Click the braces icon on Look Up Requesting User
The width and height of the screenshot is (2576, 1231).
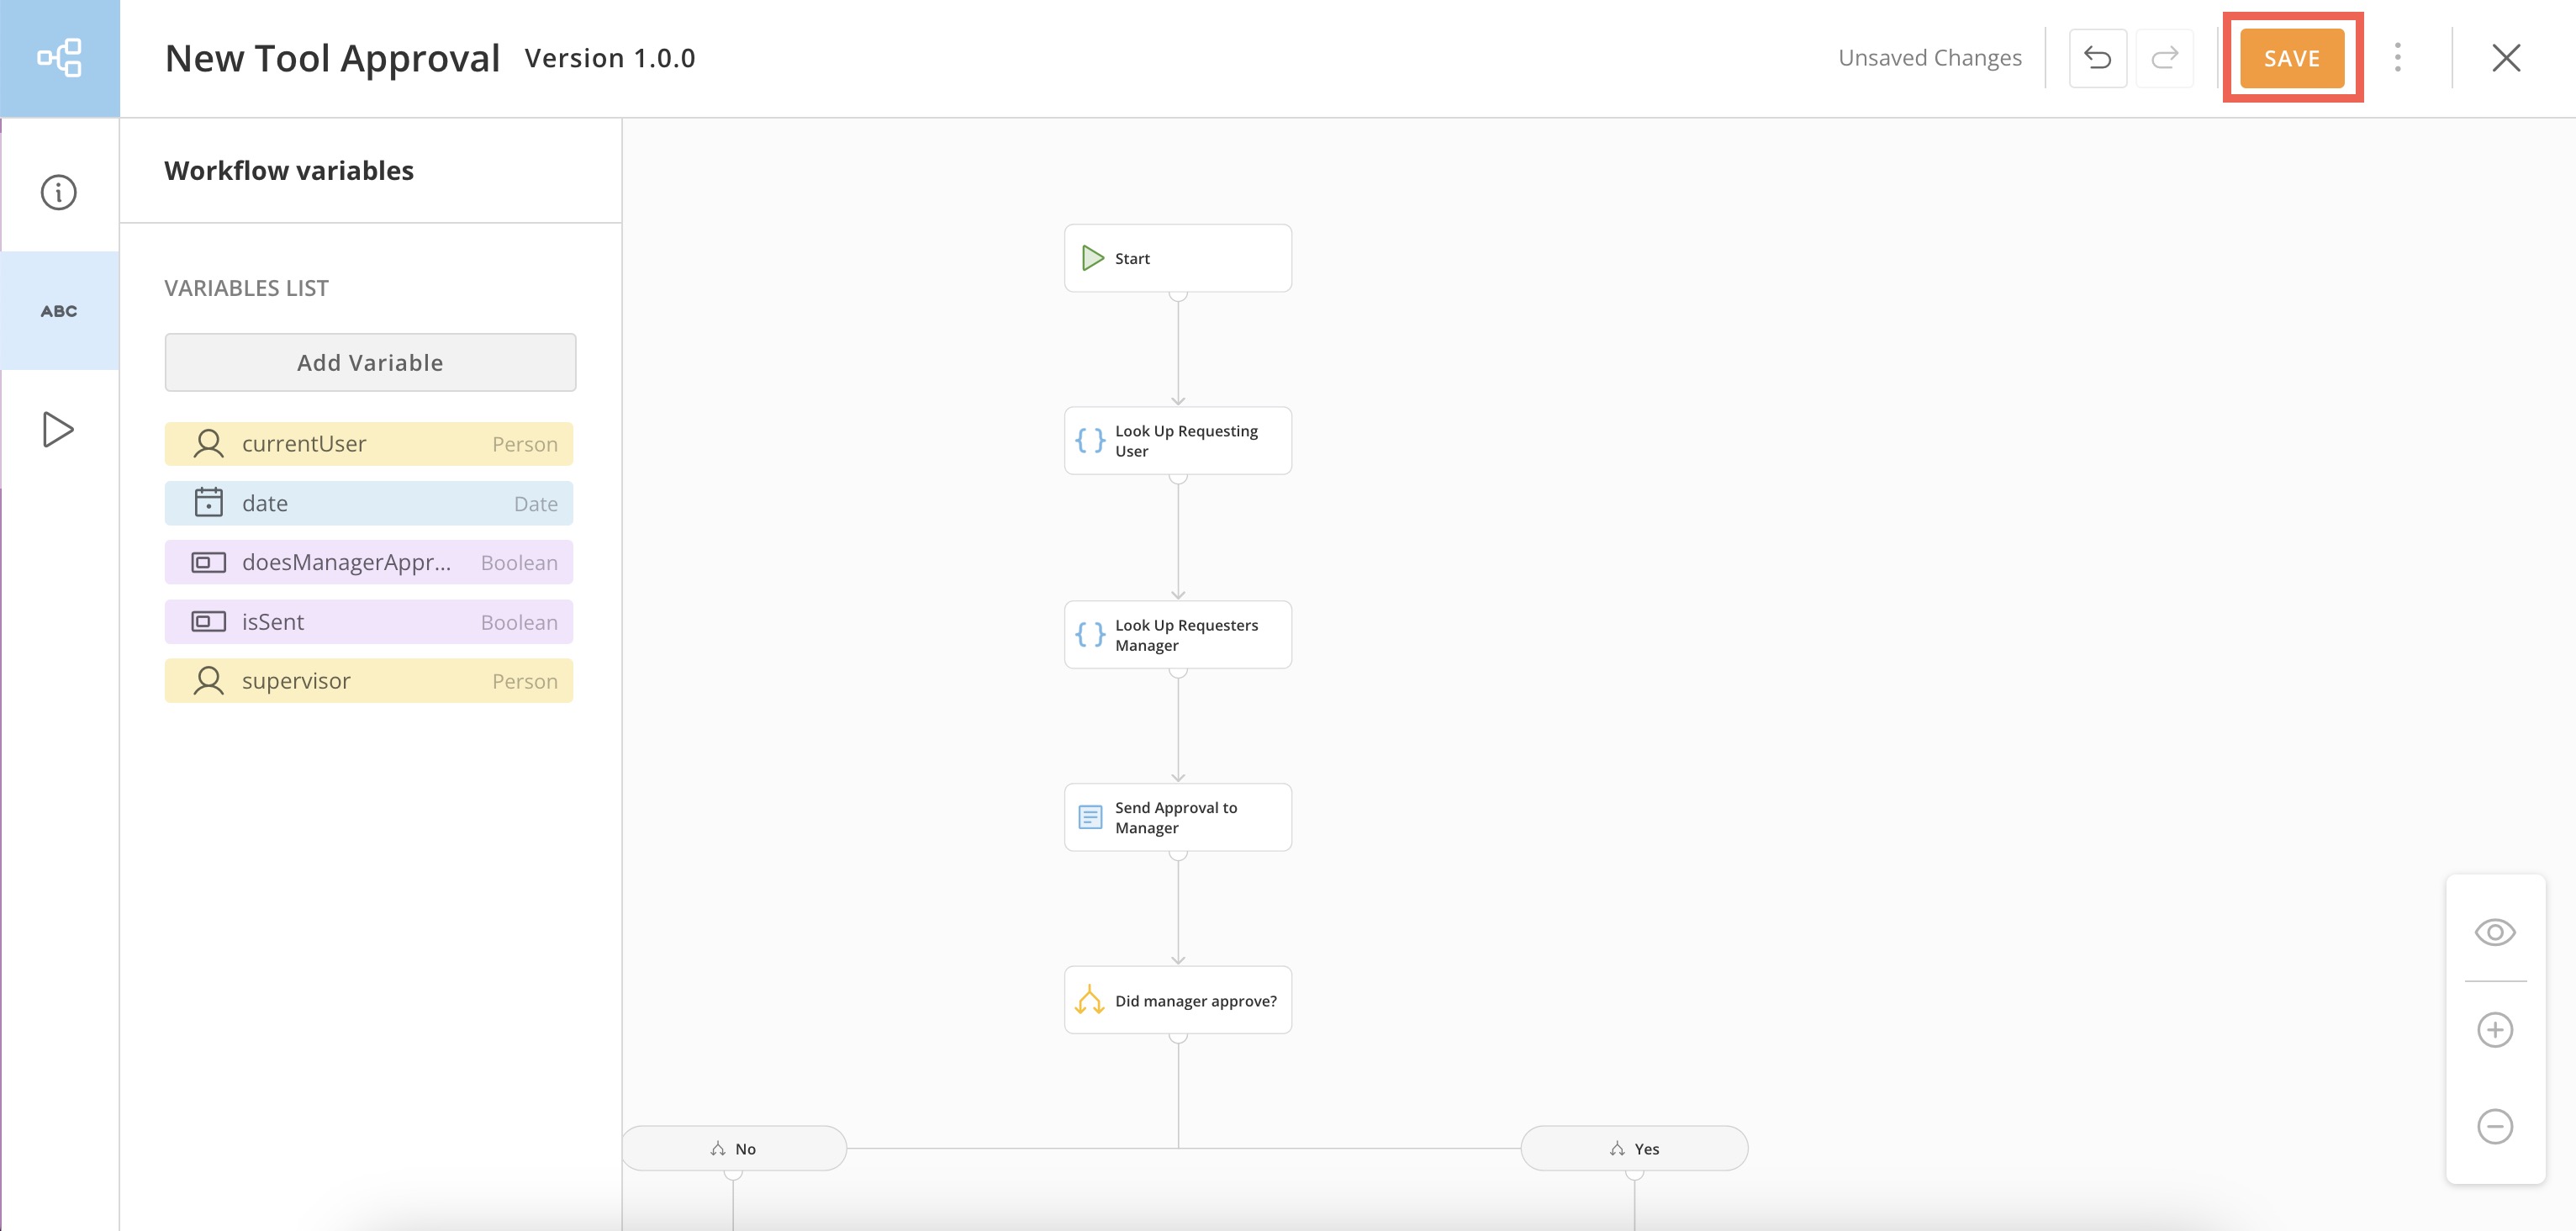[x=1090, y=440]
